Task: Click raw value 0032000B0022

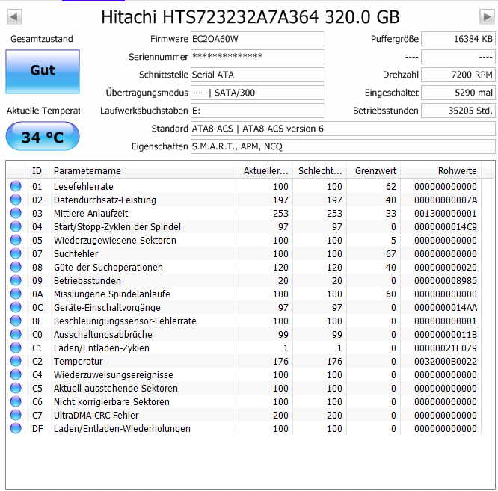Action: [445, 362]
